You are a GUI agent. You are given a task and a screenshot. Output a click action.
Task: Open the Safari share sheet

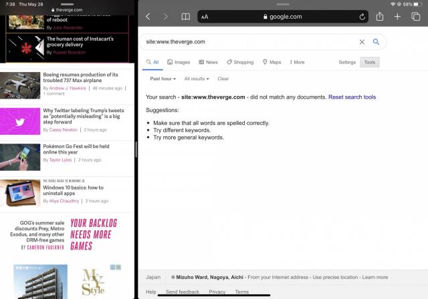(x=380, y=17)
